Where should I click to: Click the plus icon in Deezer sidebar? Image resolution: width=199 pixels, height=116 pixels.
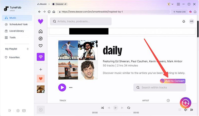click(41, 69)
